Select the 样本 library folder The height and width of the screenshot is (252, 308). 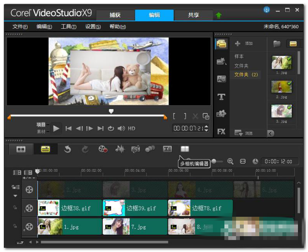tap(239, 57)
